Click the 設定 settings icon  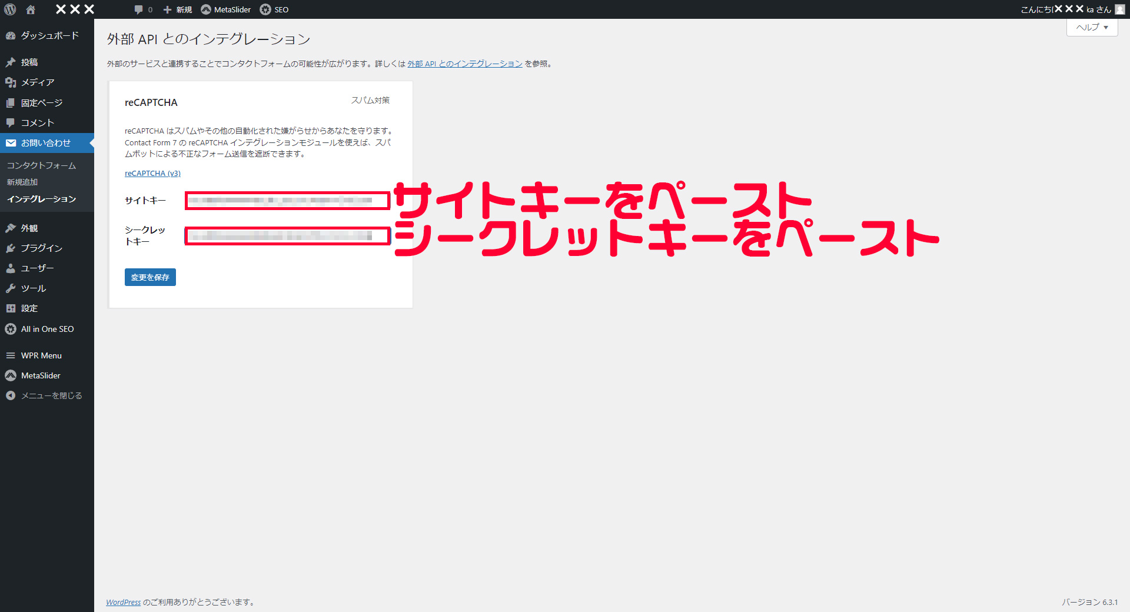[11, 308]
